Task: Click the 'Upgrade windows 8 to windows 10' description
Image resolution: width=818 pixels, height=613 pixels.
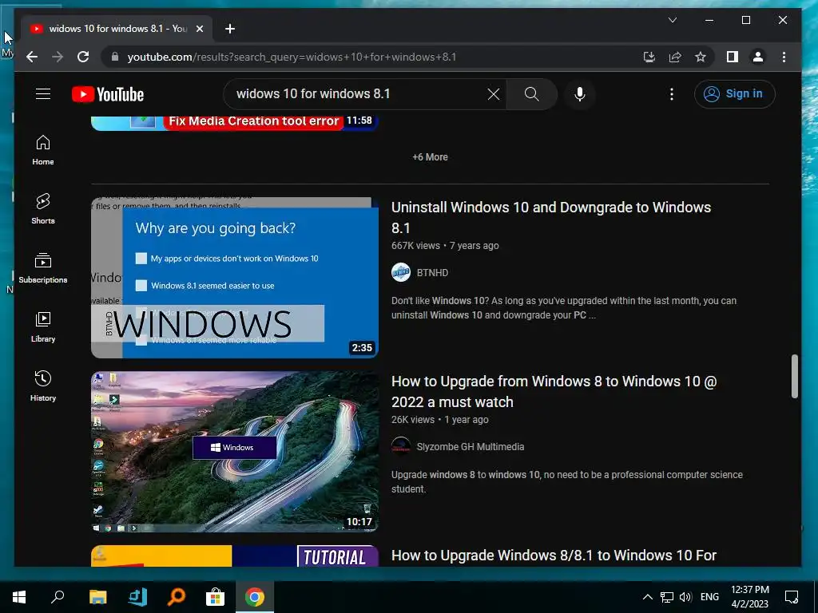Action: [x=566, y=481]
